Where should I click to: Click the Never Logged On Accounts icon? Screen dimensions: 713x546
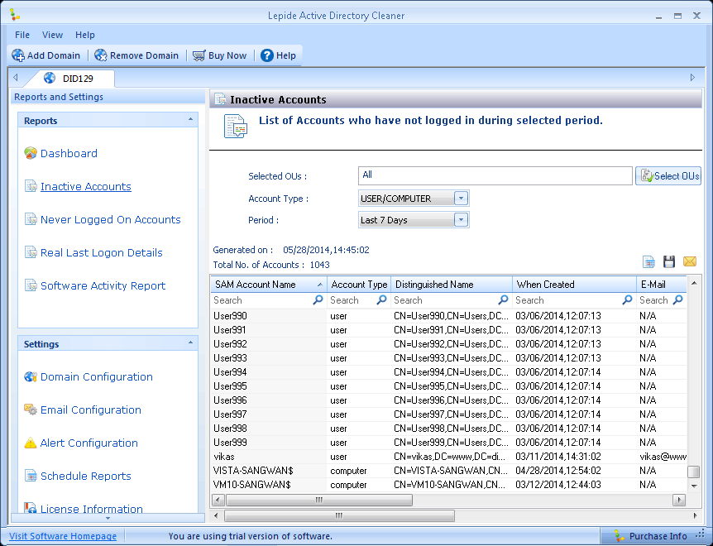(x=31, y=219)
